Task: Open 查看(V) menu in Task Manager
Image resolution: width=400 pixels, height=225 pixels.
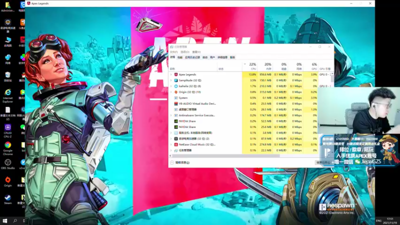Action: point(196,52)
